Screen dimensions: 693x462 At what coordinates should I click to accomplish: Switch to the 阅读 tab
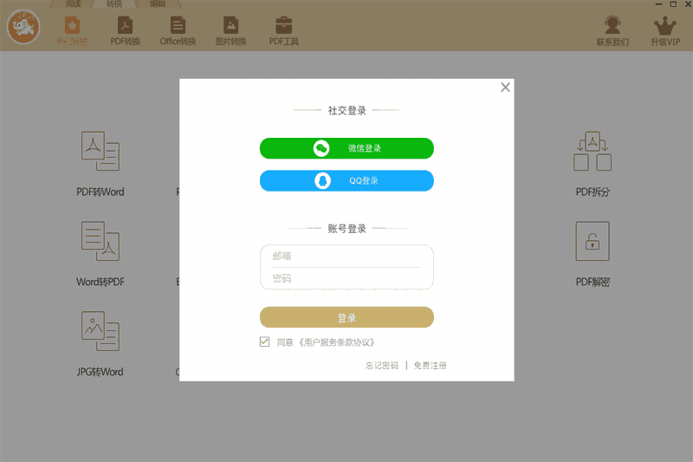(74, 3)
